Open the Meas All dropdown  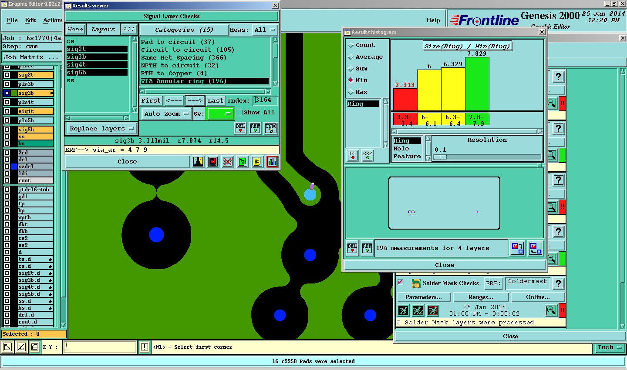coord(265,30)
